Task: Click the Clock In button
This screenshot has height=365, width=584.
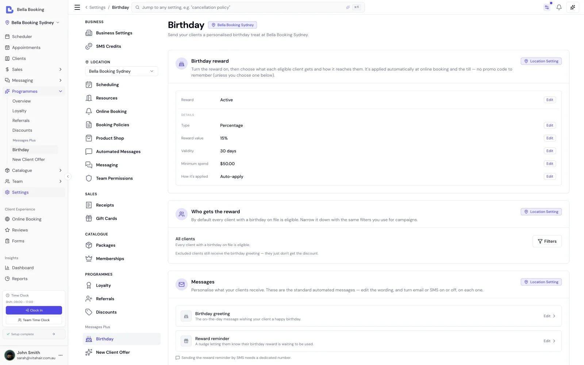Action: point(34,310)
